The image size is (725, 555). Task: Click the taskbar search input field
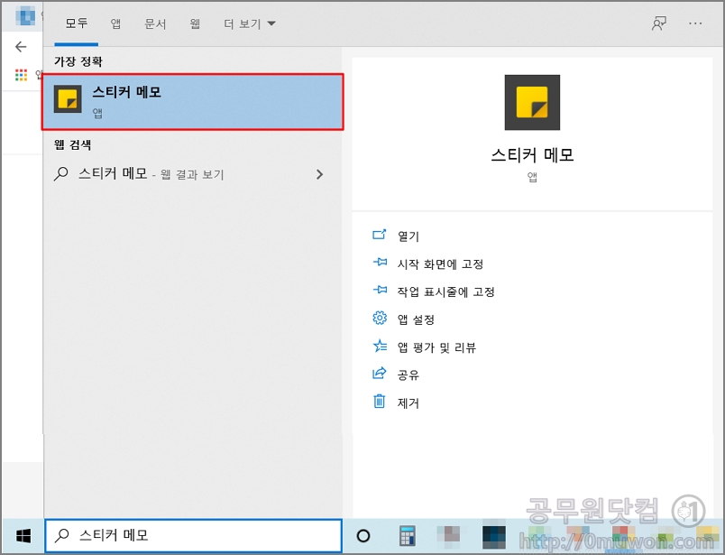tap(193, 535)
